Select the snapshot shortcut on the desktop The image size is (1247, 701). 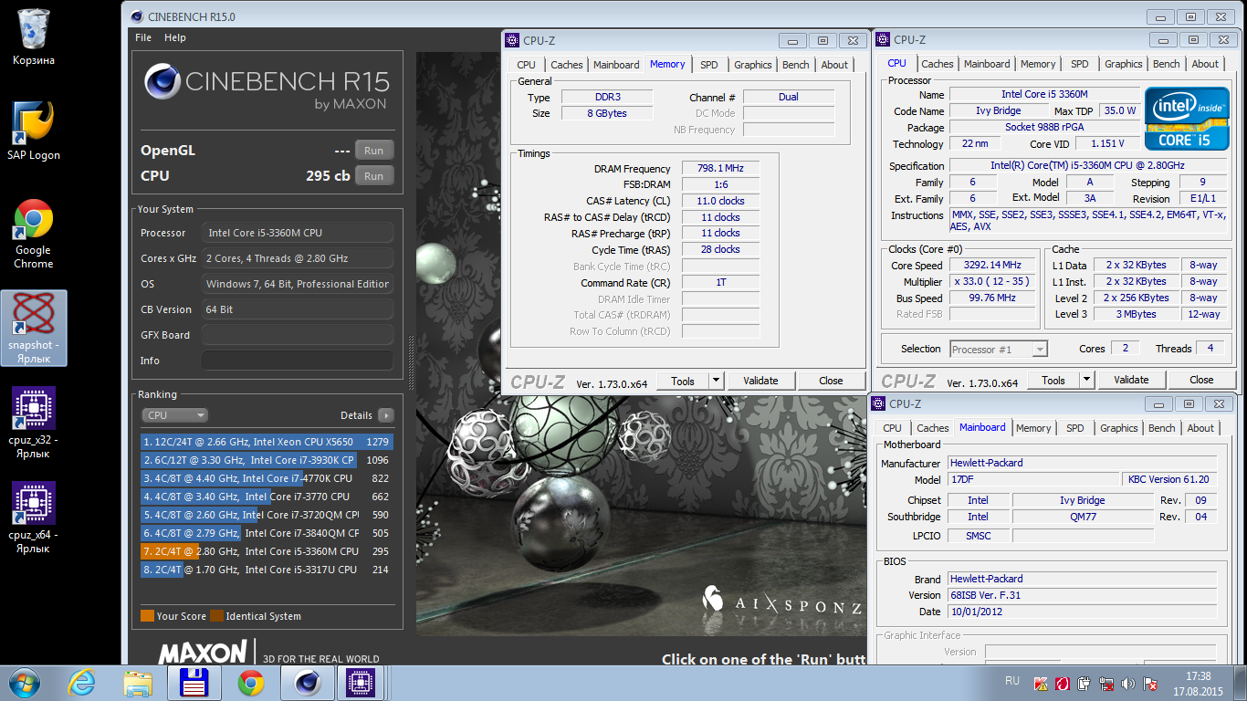(34, 328)
